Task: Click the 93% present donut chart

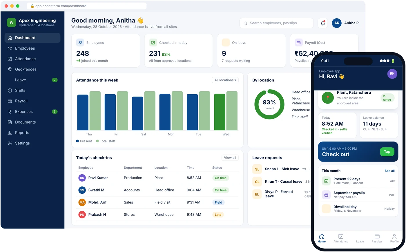Action: (x=269, y=104)
